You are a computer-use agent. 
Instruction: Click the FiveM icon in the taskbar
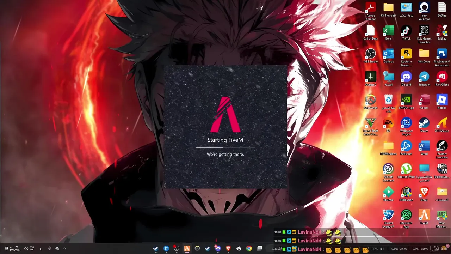coord(187,248)
